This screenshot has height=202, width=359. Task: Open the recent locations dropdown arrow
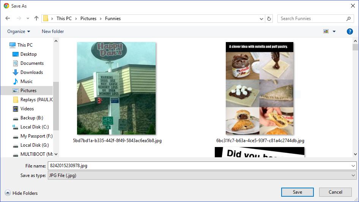28,18
